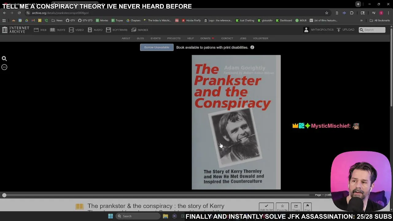Bookmark this page with the star icon

point(327,13)
